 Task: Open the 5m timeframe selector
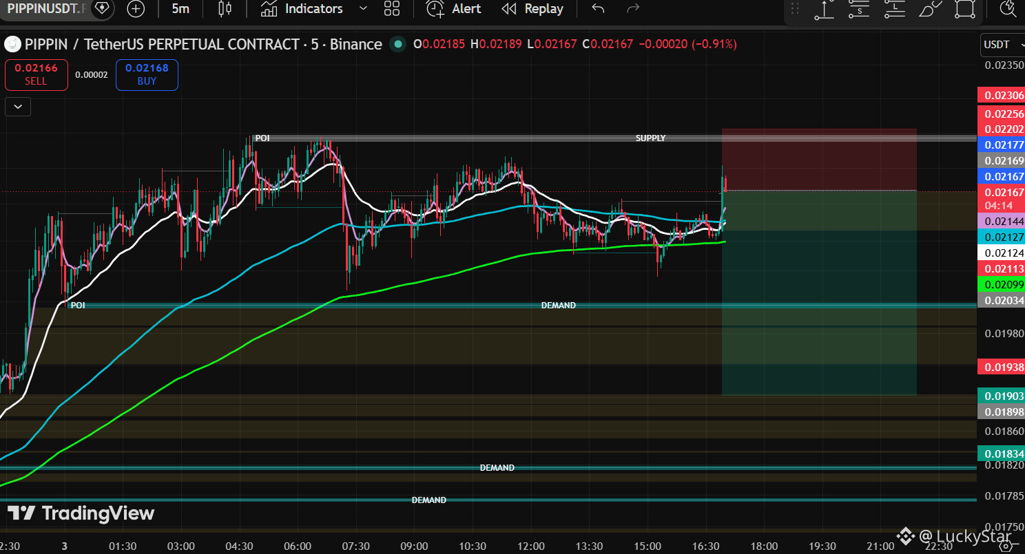click(180, 9)
